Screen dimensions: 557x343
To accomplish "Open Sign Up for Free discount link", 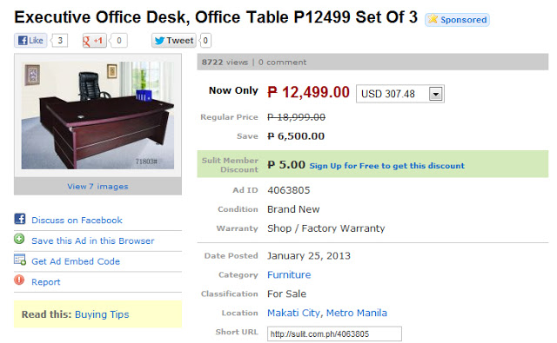I will [386, 166].
